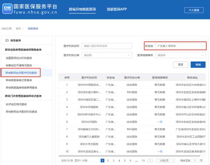Viewport: 210px width, 165px height.
Task: Click the 重置 button
Action: click(181, 65)
